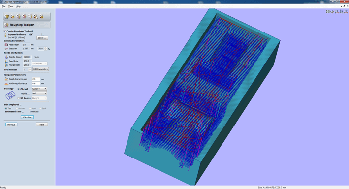The width and height of the screenshot is (349, 189).
Task: Select Top side displayed radio
Action: [x=6, y=109]
